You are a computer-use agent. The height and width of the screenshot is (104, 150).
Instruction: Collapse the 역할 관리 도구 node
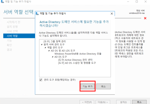coord(45,47)
